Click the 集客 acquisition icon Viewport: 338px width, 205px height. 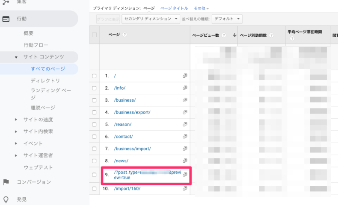6,2
